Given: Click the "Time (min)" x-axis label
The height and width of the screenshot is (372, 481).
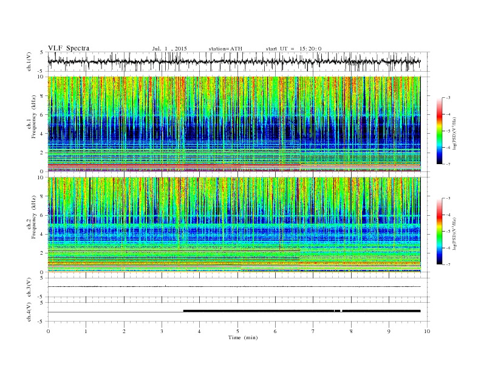Looking at the screenshot, I should pyautogui.click(x=243, y=337).
